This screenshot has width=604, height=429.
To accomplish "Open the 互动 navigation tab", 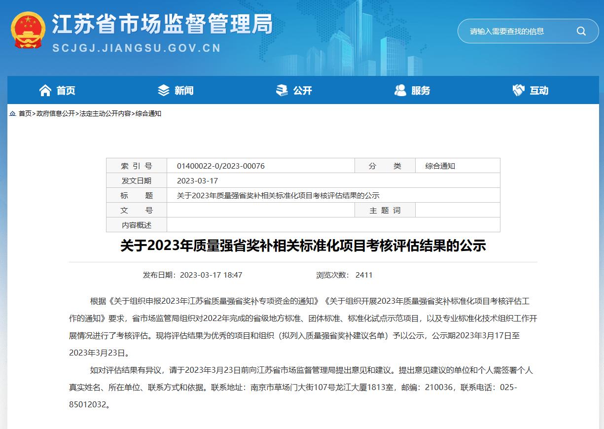I will (x=531, y=90).
